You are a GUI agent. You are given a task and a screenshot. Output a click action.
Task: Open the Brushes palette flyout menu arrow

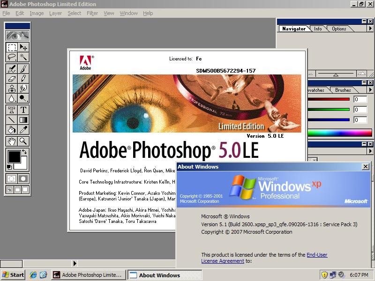(x=370, y=90)
